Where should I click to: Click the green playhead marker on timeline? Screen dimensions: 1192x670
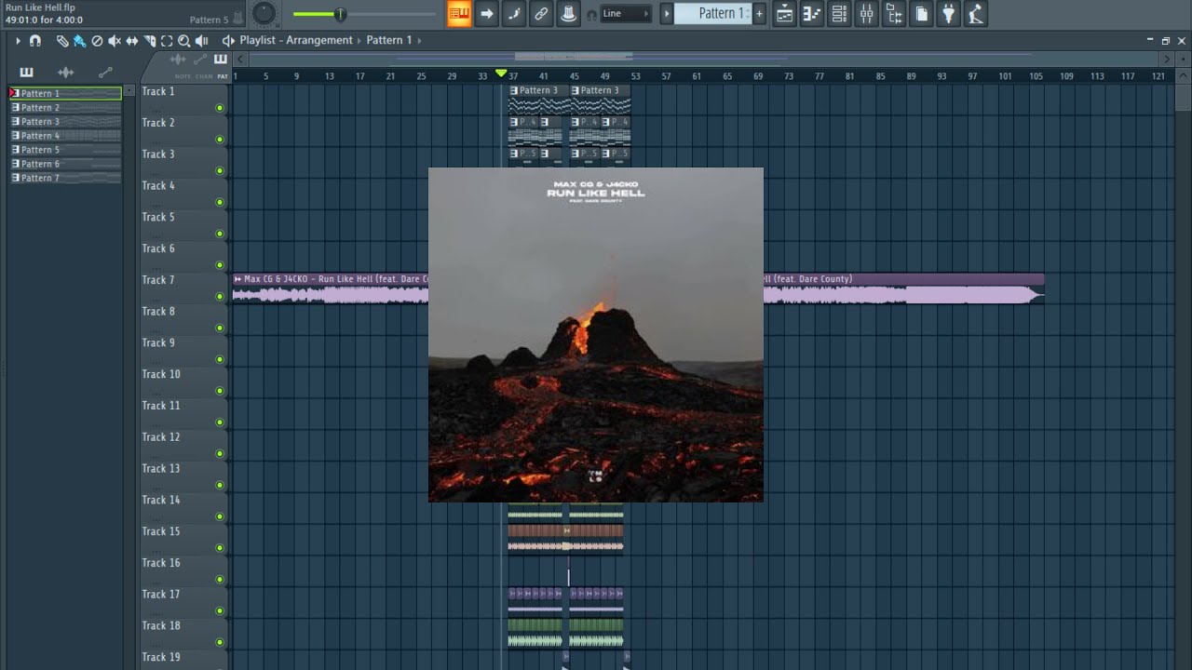[x=501, y=73]
